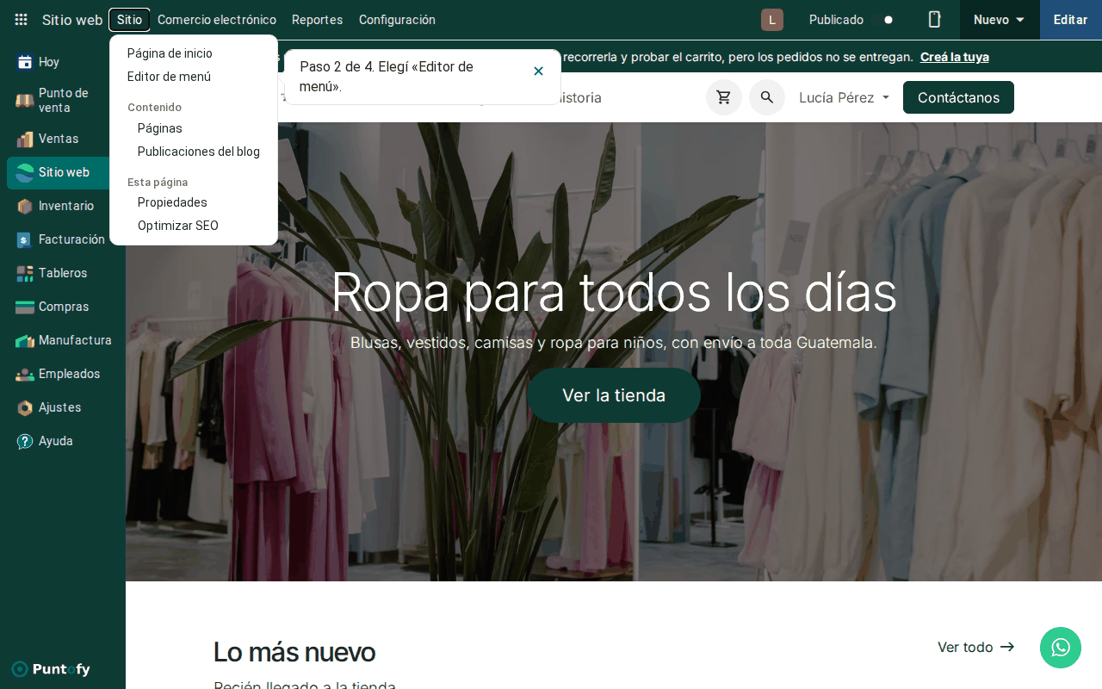Follow the Ver todo link
Screen dimensions: 1102x689
click(x=976, y=647)
